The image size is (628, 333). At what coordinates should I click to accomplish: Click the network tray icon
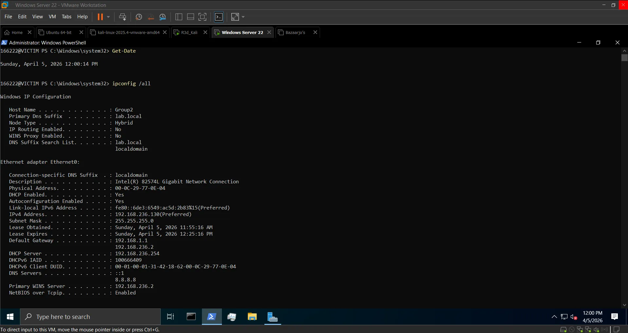[x=564, y=317]
